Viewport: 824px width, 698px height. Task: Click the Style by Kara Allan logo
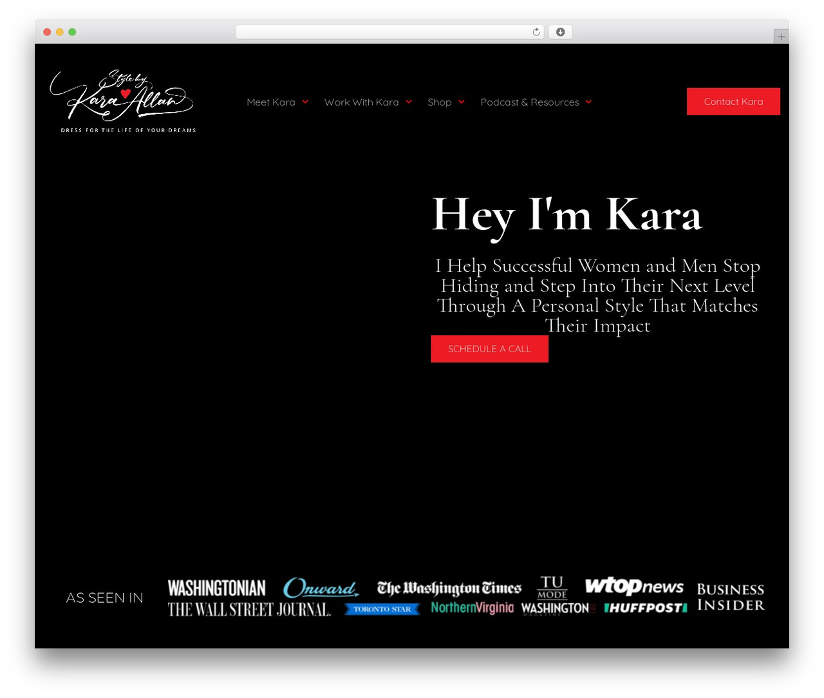(x=122, y=100)
